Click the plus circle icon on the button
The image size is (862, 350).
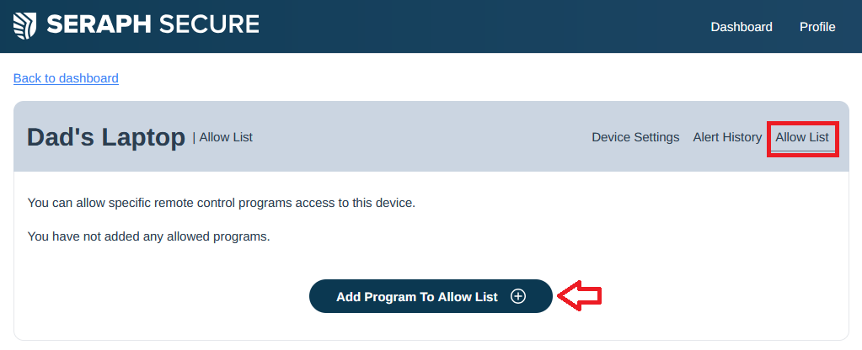click(518, 296)
